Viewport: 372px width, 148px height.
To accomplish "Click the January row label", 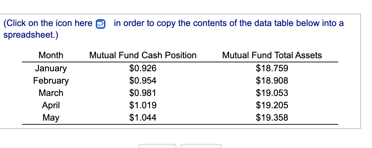I will (51, 69).
